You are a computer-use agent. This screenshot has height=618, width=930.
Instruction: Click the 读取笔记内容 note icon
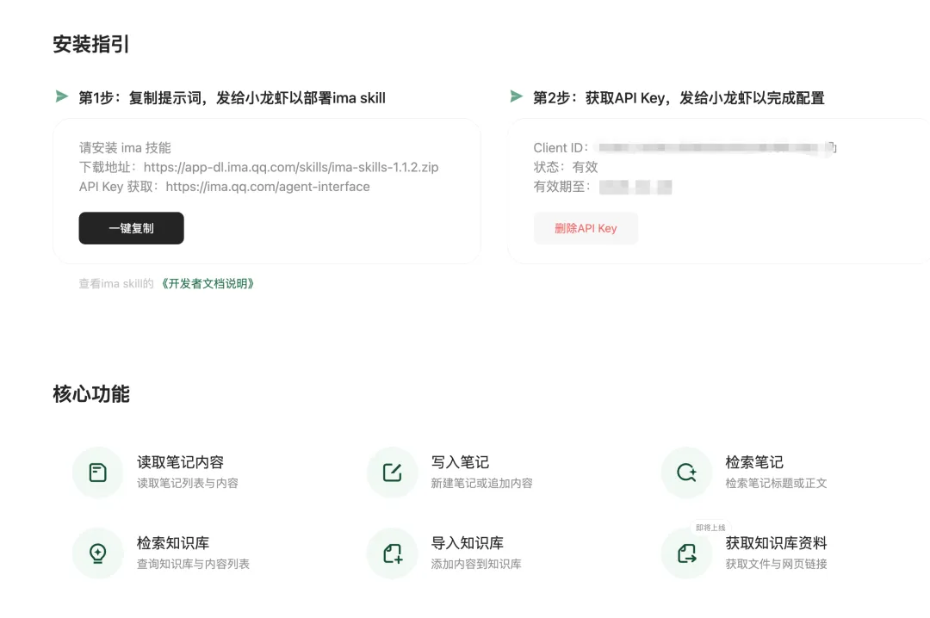98,473
